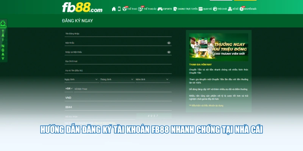Click the white button at top right
The height and width of the screenshot is (151, 303).
221,0
